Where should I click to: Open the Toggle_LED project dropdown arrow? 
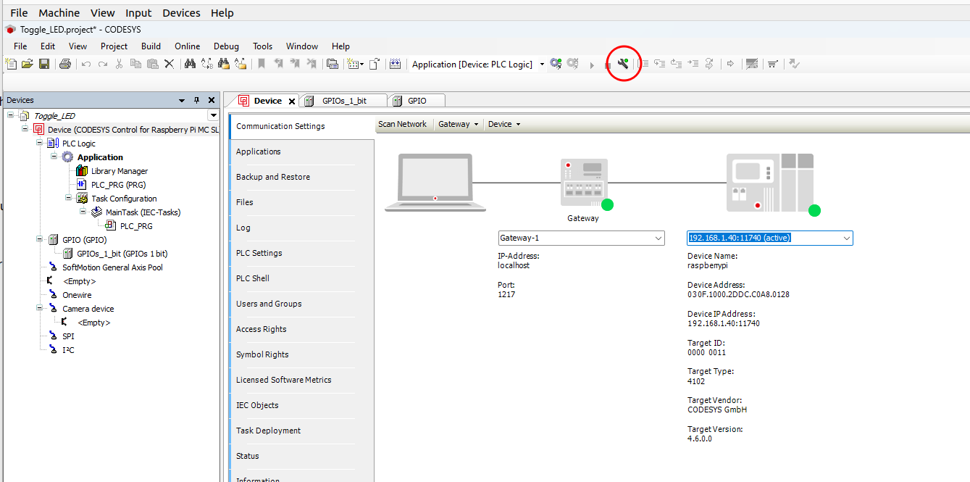[213, 115]
